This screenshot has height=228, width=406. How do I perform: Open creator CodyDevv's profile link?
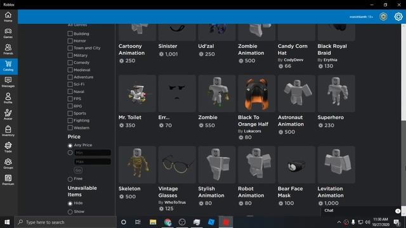(x=293, y=60)
